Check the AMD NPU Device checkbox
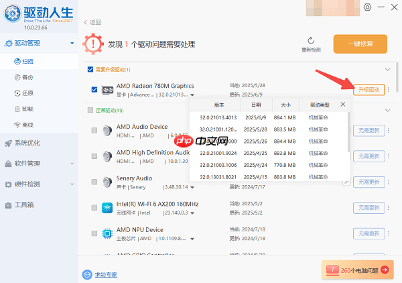 [x=94, y=233]
